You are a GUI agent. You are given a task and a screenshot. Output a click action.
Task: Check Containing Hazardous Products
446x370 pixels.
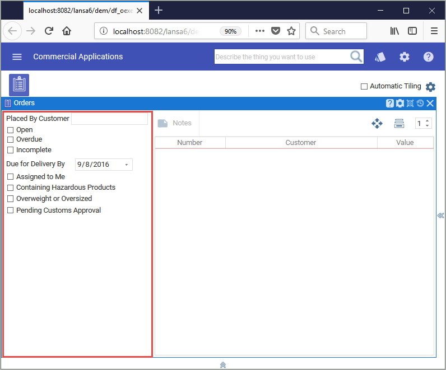(10, 188)
